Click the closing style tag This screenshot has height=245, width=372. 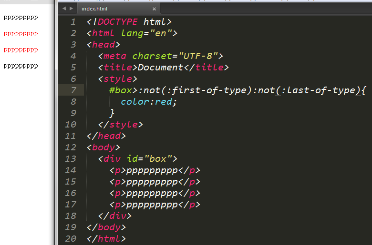pos(121,125)
